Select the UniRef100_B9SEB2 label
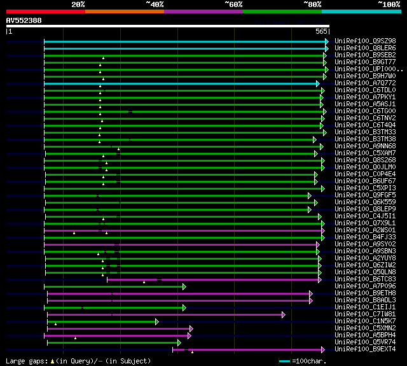This screenshot has width=407, height=366. pos(365,55)
